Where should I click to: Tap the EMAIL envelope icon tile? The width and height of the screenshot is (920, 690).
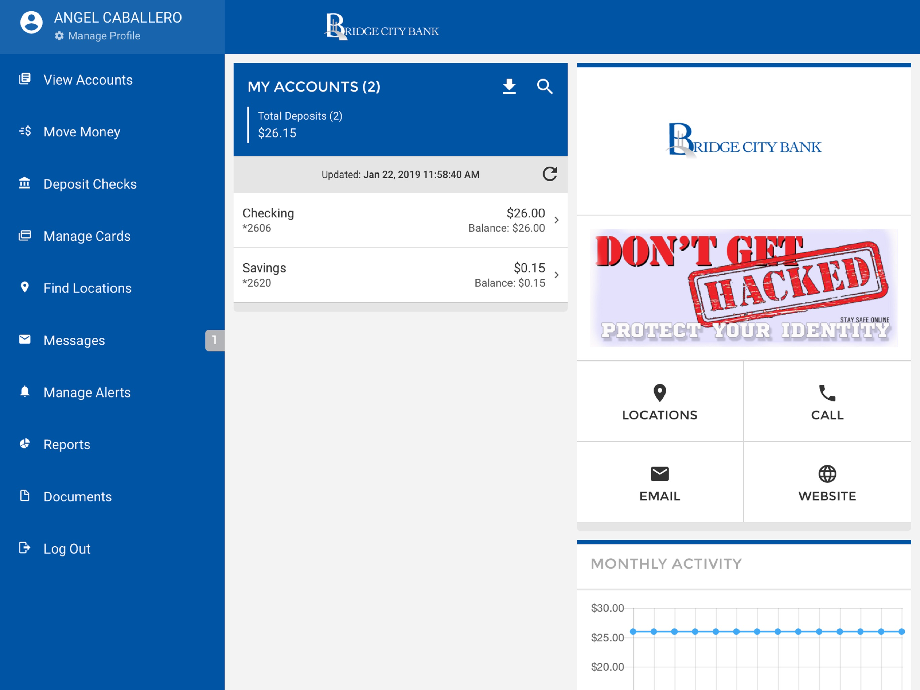pyautogui.click(x=660, y=482)
